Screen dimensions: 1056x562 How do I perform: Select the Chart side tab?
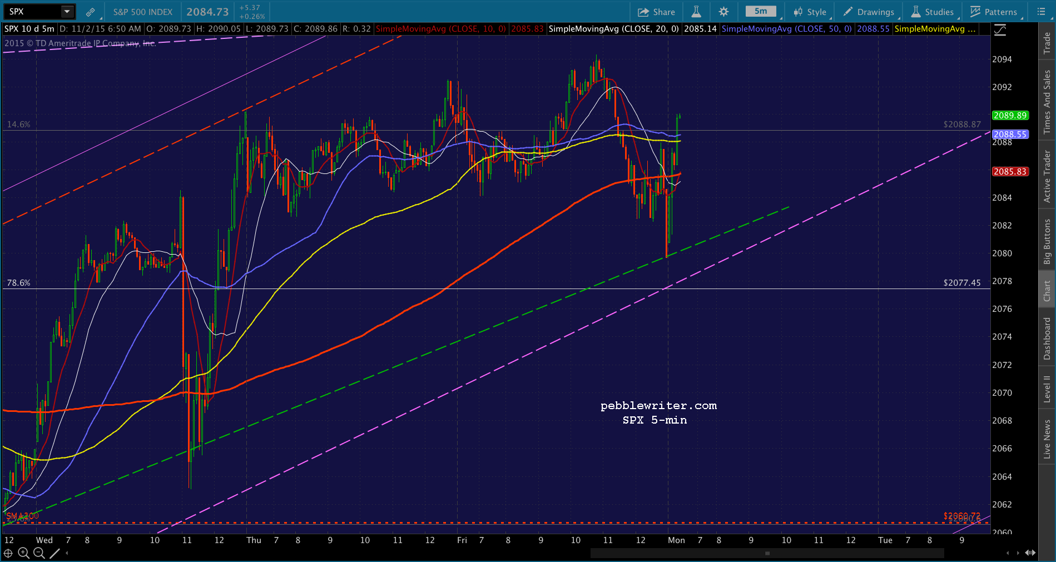point(1047,290)
